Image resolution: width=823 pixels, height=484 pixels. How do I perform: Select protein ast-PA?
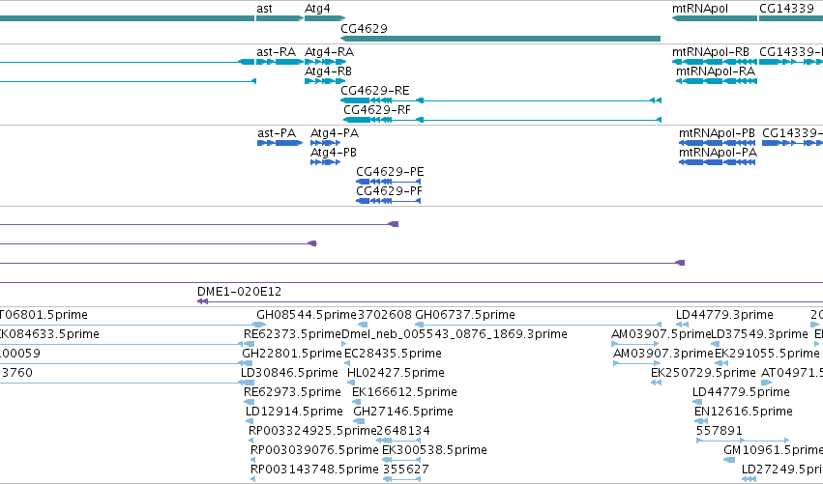tap(277, 133)
